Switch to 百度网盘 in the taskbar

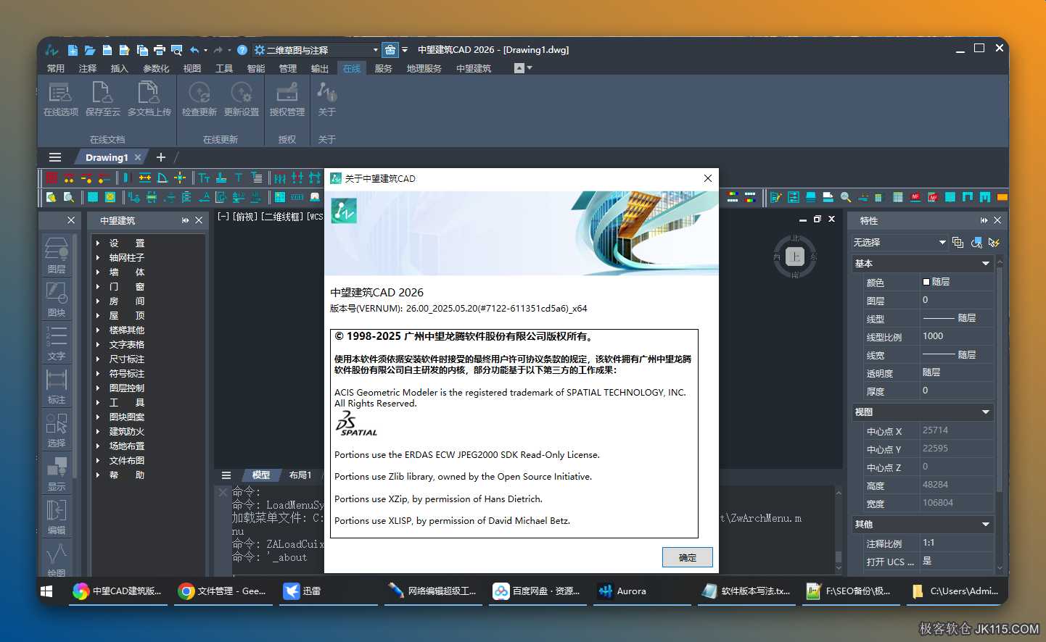(538, 591)
